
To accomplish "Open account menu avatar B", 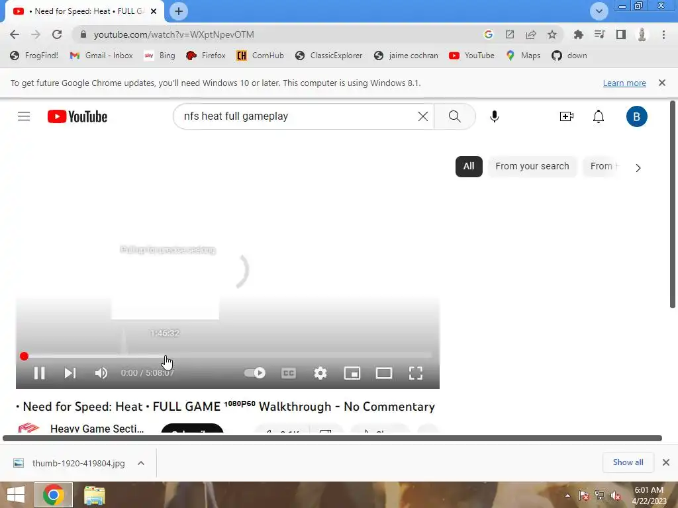I will pos(636,116).
